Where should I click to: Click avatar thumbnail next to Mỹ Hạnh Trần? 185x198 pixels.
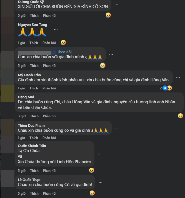(7, 76)
